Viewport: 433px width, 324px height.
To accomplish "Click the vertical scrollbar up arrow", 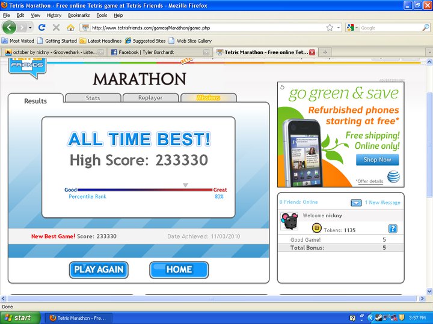I will [429, 62].
